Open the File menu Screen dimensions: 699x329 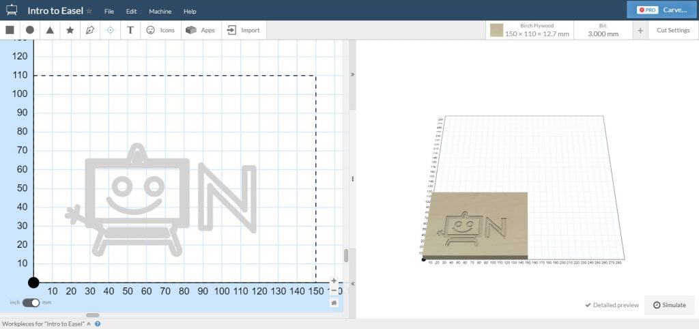[109, 11]
